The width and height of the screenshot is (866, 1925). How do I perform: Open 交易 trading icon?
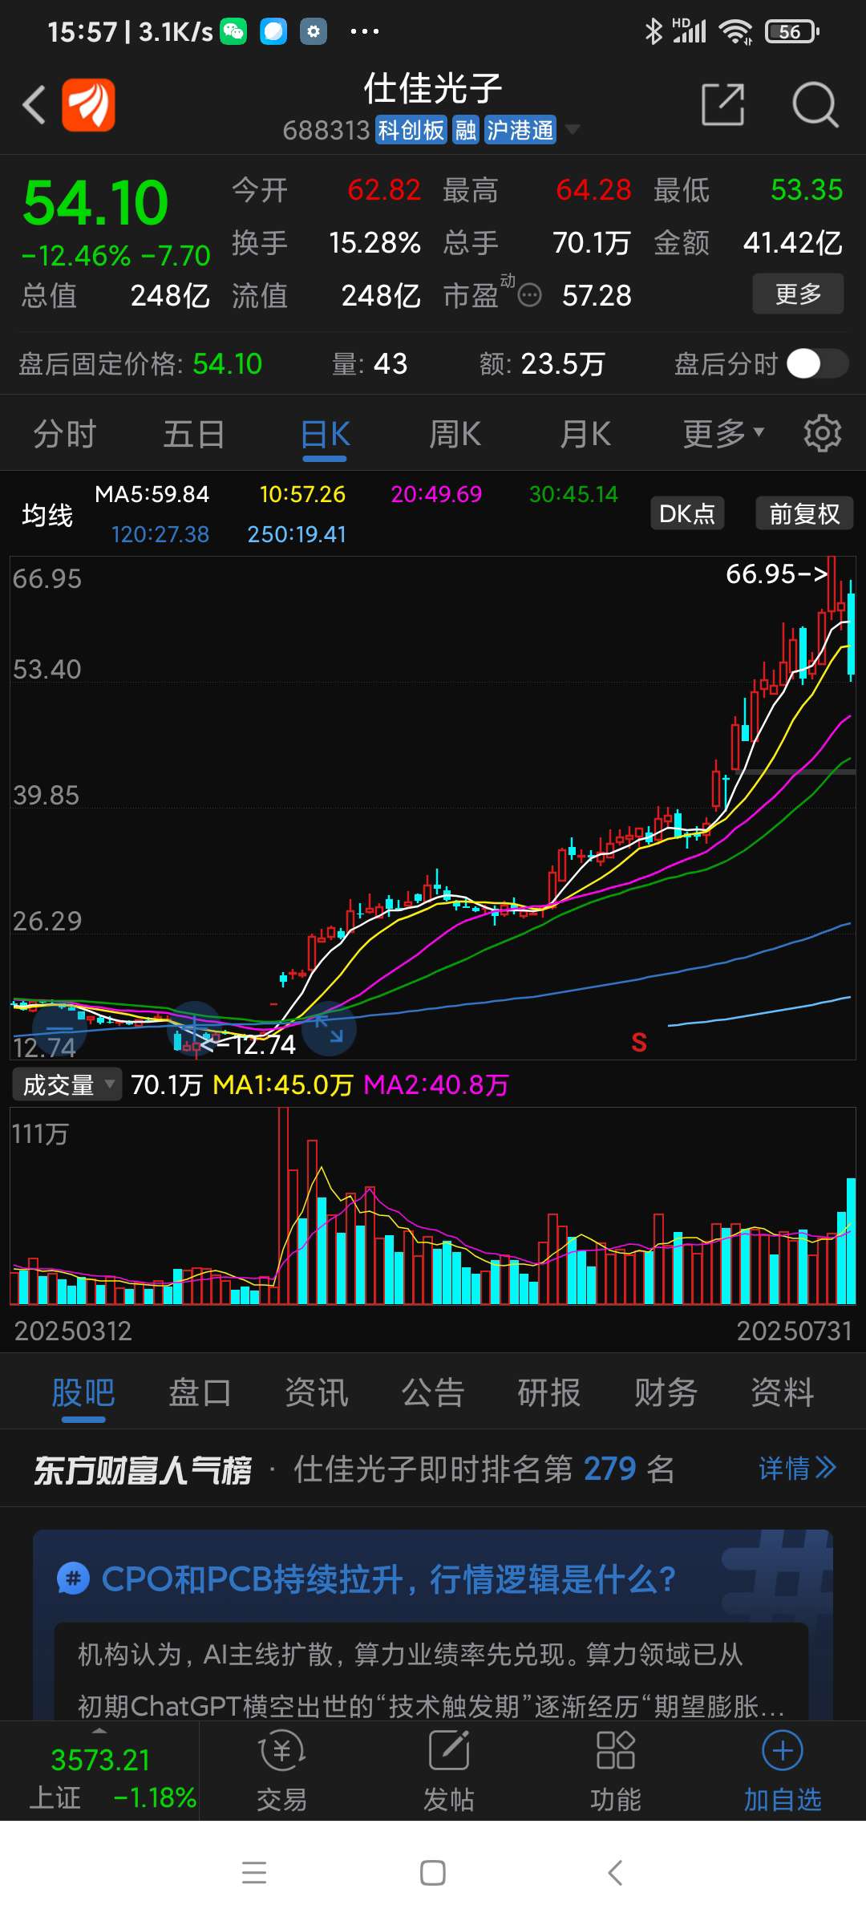tap(281, 1772)
